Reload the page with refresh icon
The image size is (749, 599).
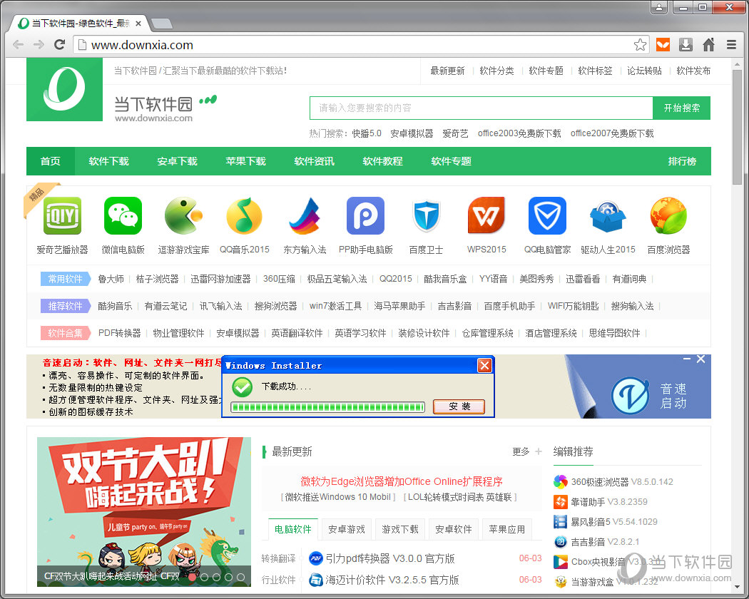coord(60,45)
